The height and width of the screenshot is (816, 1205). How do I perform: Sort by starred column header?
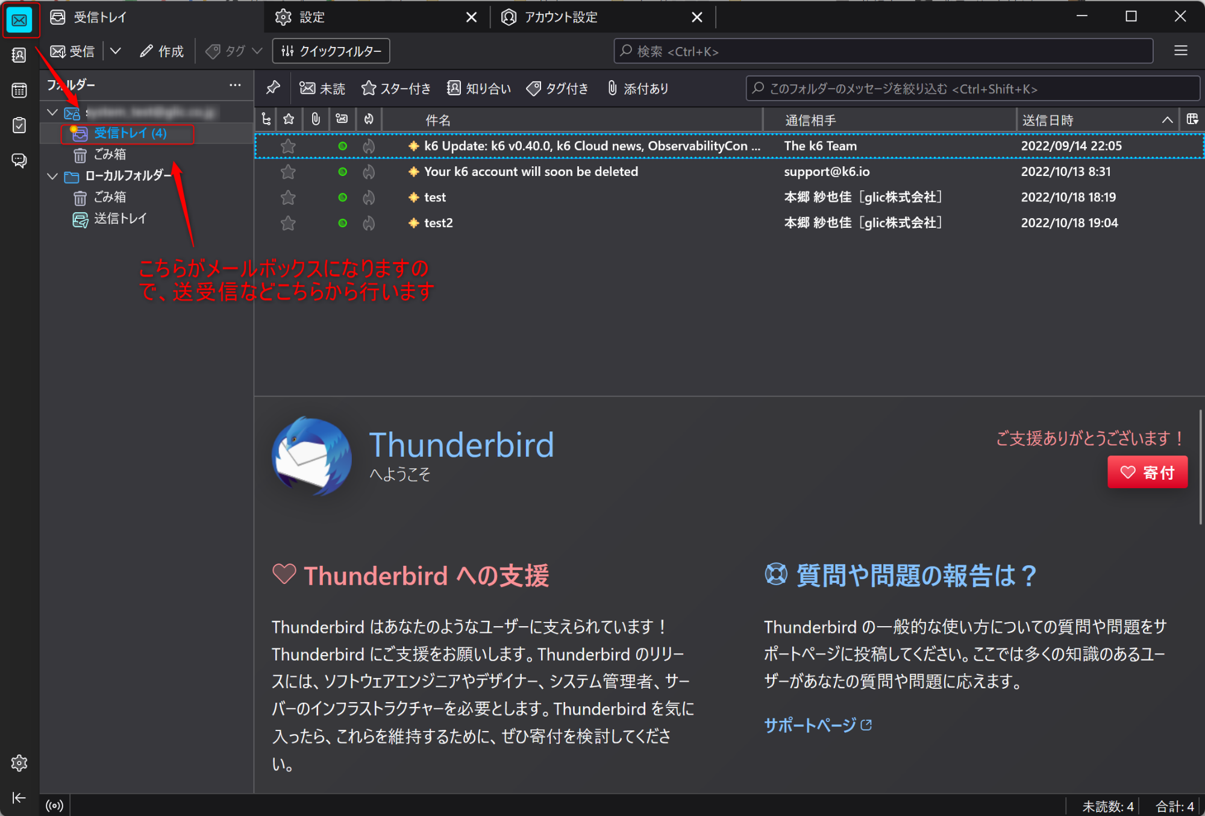(289, 119)
